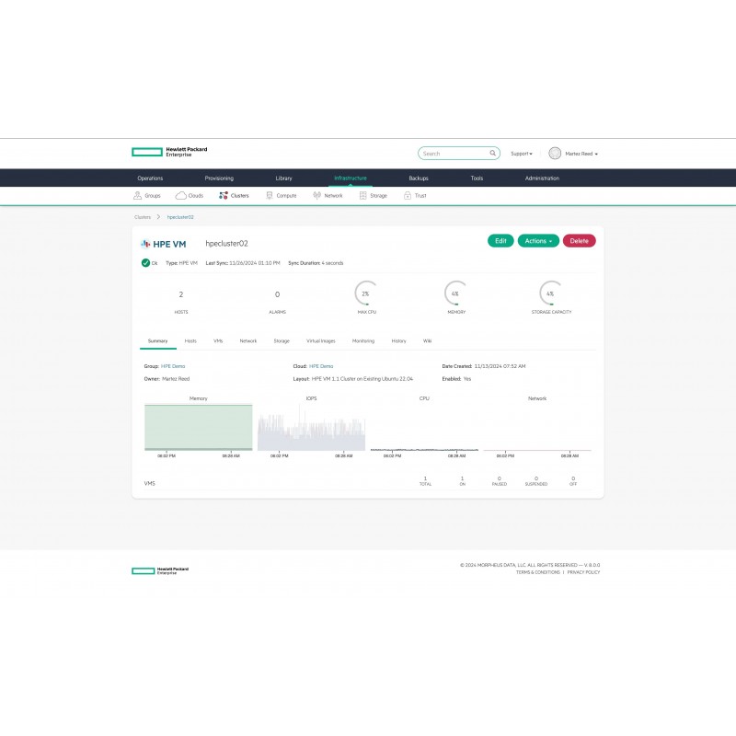This screenshot has height=736, width=736.
Task: Click the green Ok status check icon
Action: pos(145,263)
